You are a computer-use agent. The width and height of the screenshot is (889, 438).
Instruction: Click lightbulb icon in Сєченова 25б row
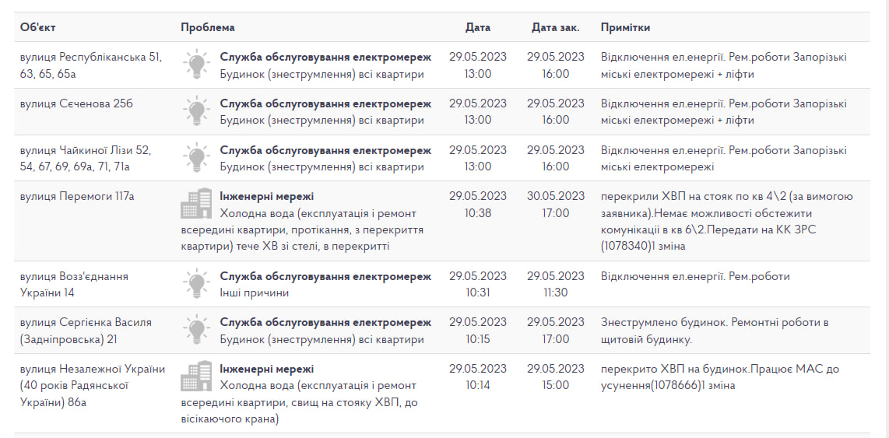pyautogui.click(x=196, y=111)
